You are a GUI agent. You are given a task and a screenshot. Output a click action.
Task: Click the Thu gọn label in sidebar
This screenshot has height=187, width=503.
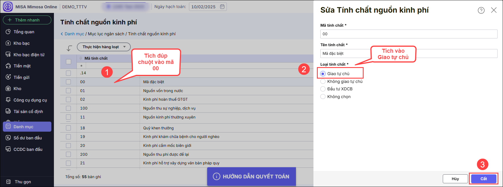pyautogui.click(x=23, y=182)
